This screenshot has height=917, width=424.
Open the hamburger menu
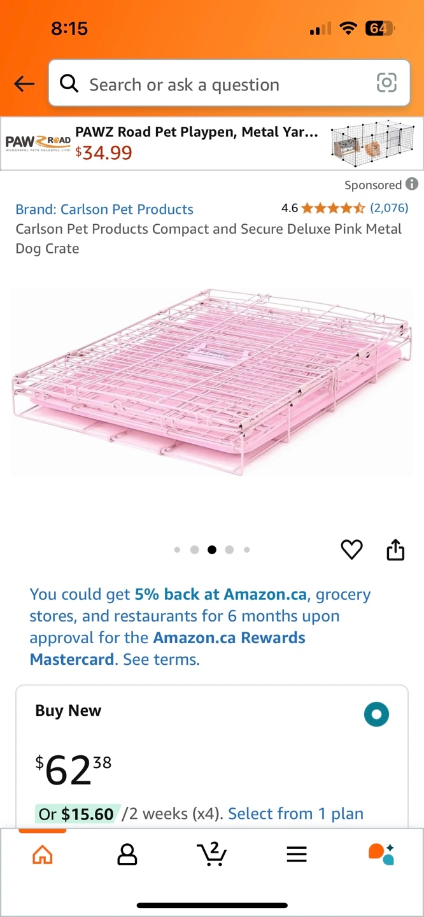pyautogui.click(x=297, y=854)
